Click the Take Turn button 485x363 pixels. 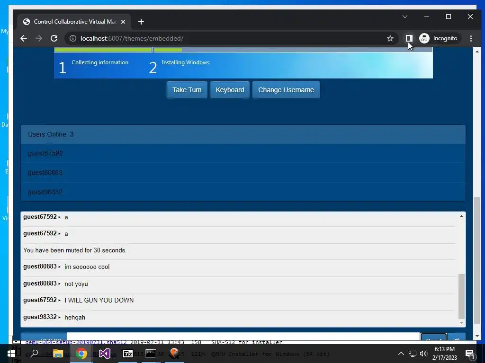tap(187, 90)
